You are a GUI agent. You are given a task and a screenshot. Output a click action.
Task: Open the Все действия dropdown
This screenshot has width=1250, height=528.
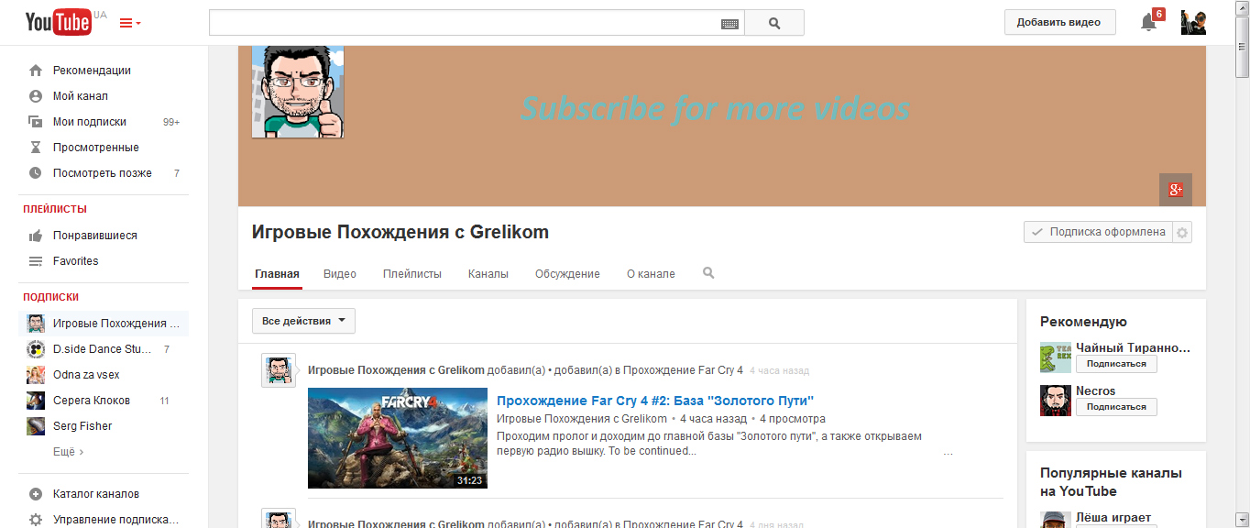(x=303, y=321)
